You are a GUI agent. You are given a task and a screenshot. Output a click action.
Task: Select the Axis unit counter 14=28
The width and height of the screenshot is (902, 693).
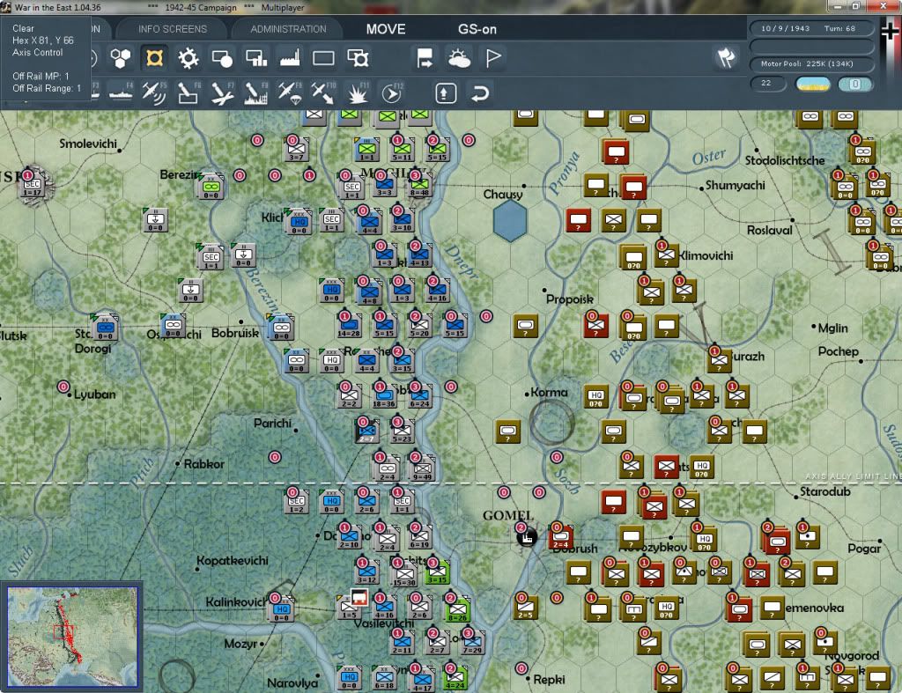349,326
